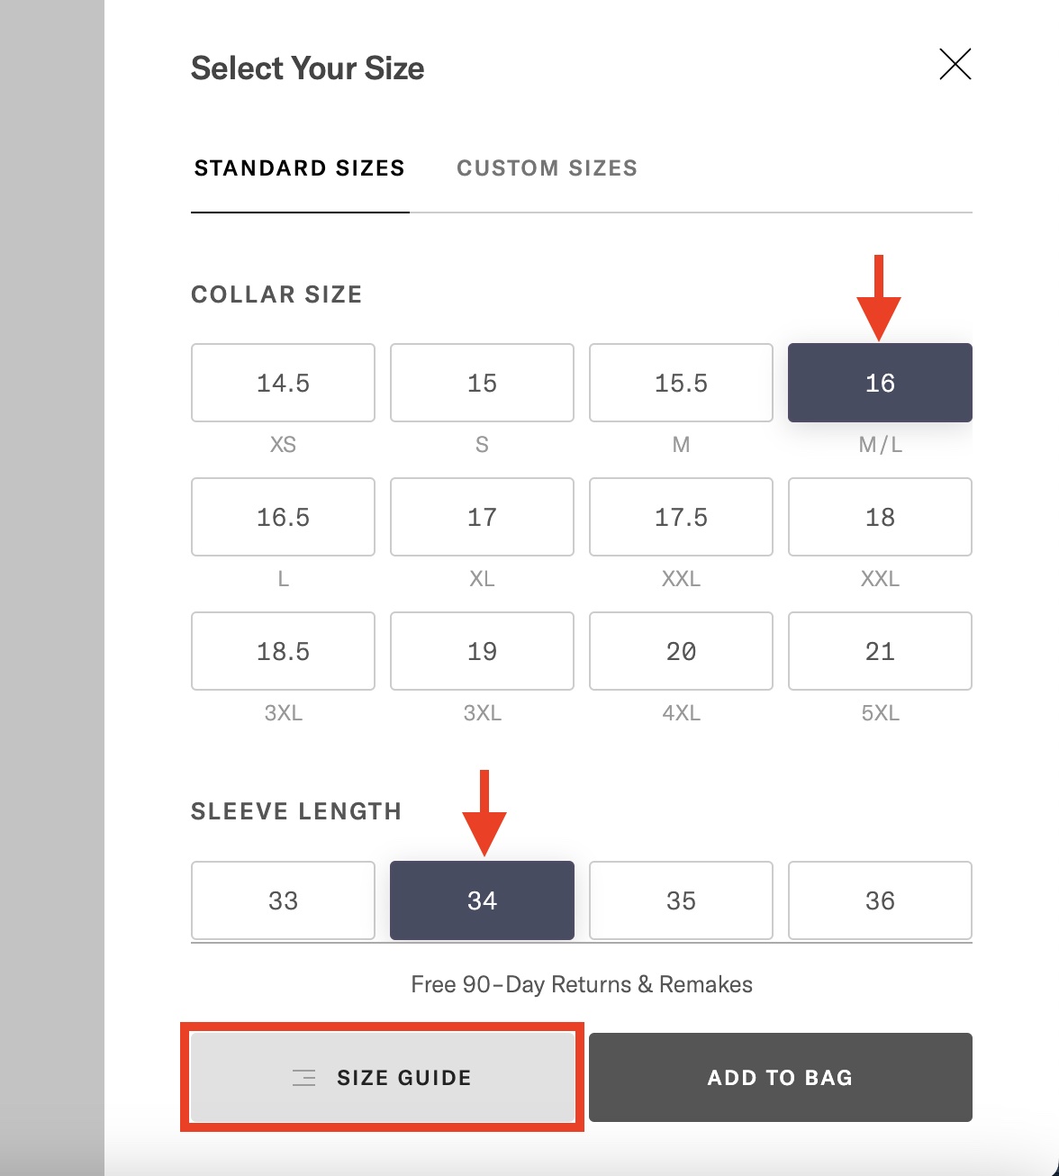Pick collar size 16.5 (L)
Viewport: 1059px width, 1176px height.
click(x=282, y=517)
